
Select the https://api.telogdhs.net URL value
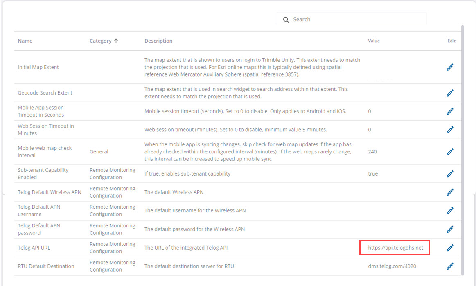(x=395, y=248)
